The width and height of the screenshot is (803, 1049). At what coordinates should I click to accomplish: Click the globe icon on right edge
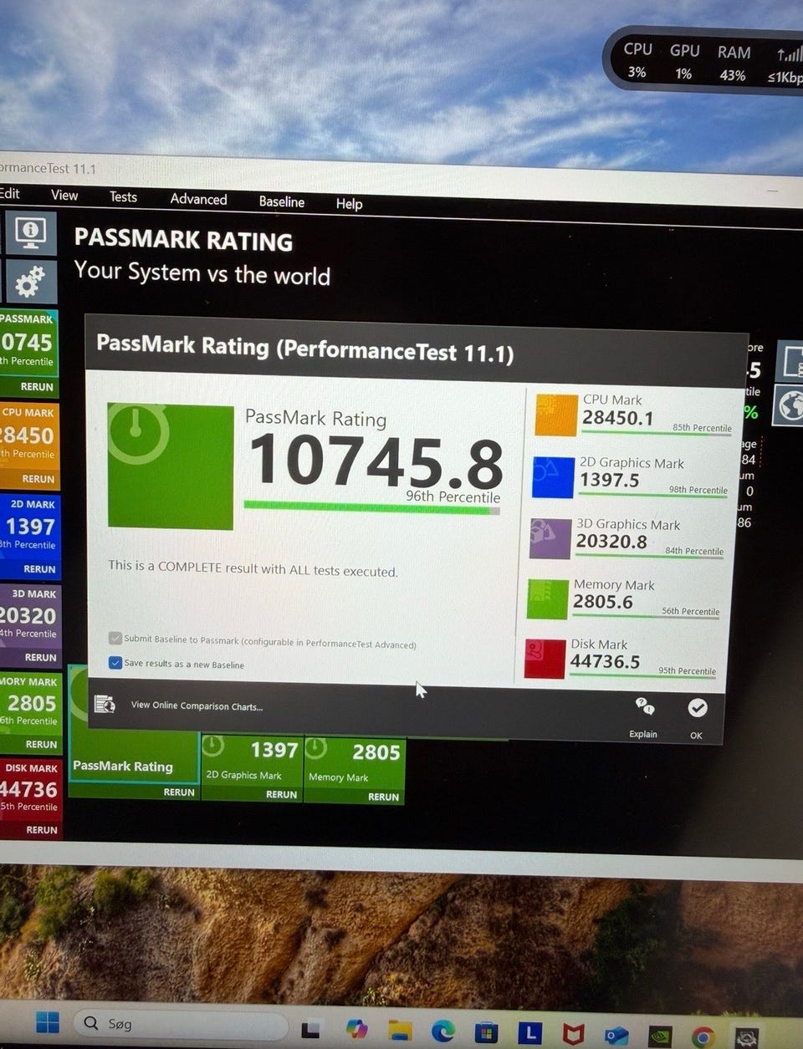point(790,405)
